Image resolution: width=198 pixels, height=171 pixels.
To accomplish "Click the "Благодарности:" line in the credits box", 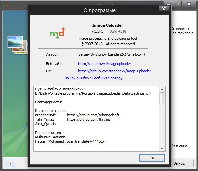I will [x=48, y=102].
